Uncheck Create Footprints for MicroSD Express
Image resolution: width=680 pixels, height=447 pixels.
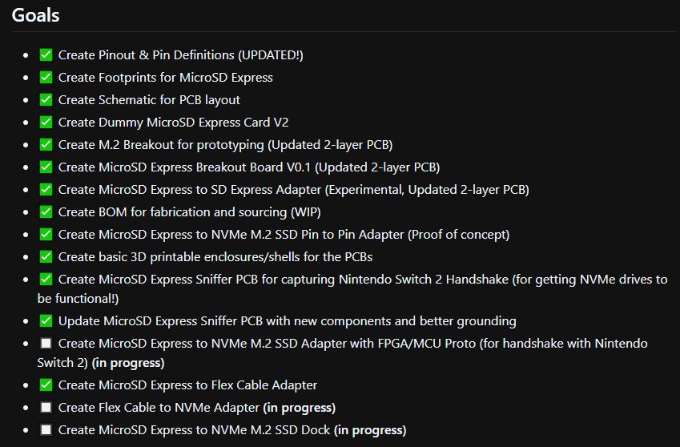pyautogui.click(x=46, y=78)
